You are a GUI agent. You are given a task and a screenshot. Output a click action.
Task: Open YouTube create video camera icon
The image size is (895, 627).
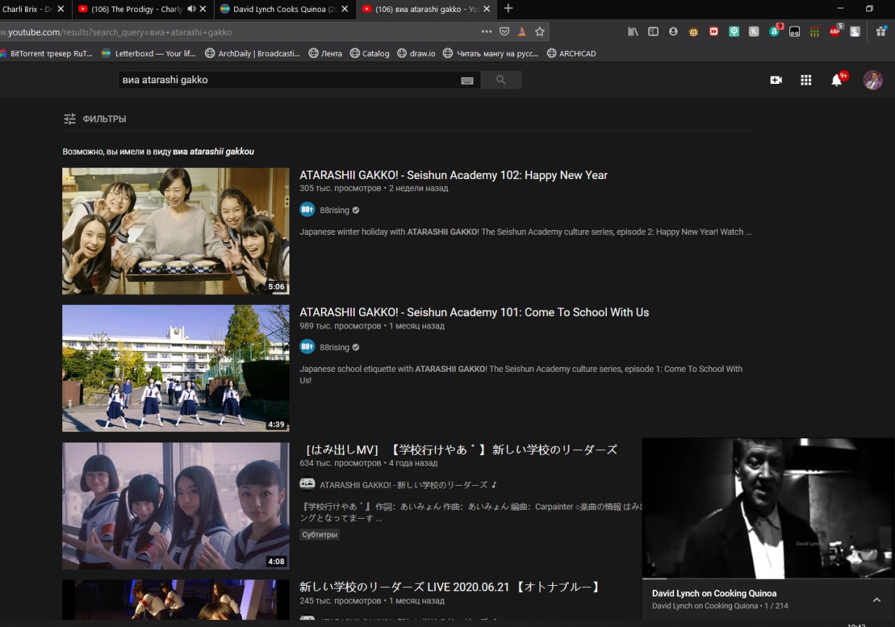(775, 80)
